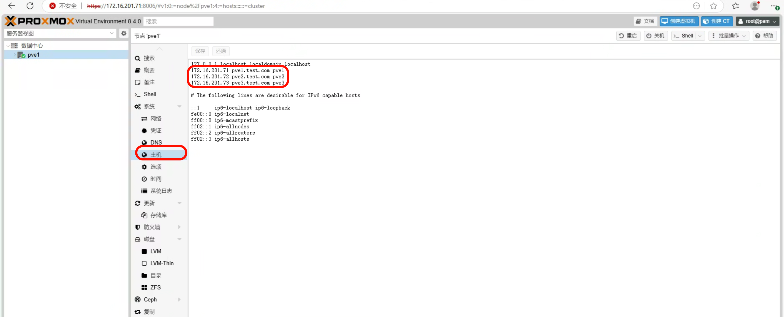The height and width of the screenshot is (317, 784).
Task: Collapse the 磁盘 disks group arrow
Action: [179, 239]
